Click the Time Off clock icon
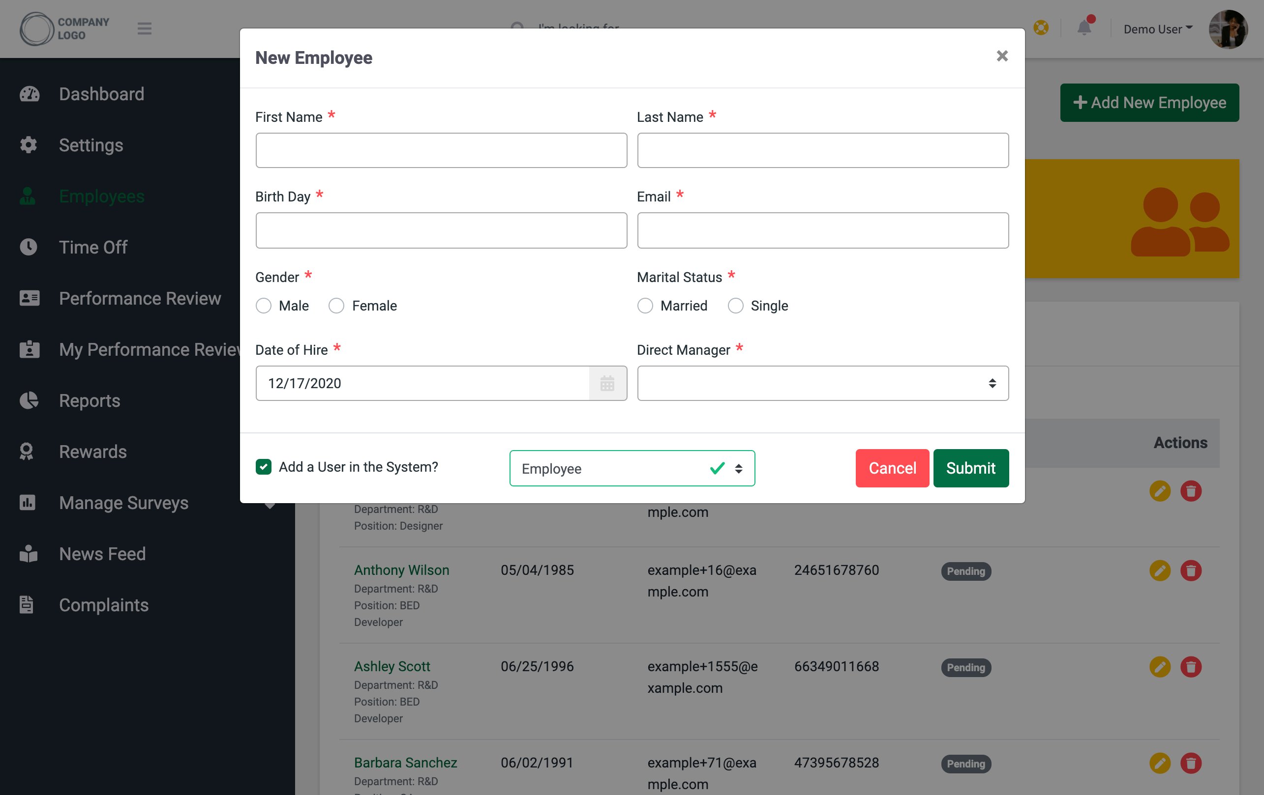Viewport: 1264px width, 795px height. pos(29,247)
